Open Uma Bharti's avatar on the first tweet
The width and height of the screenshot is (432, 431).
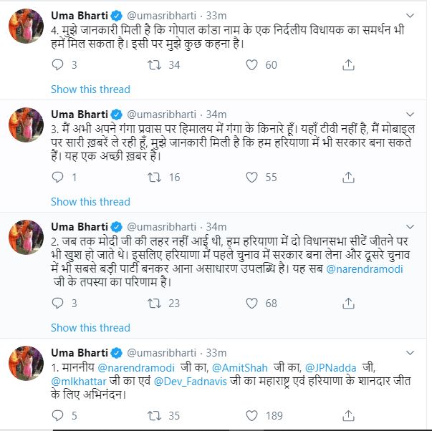click(x=27, y=26)
